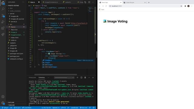Open the Explorer view in the activity bar
This screenshot has height=109, width=194.
coord(3,3)
